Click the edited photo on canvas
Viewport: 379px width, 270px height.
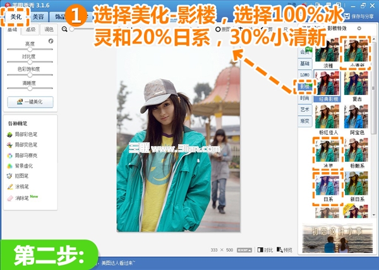(x=178, y=139)
